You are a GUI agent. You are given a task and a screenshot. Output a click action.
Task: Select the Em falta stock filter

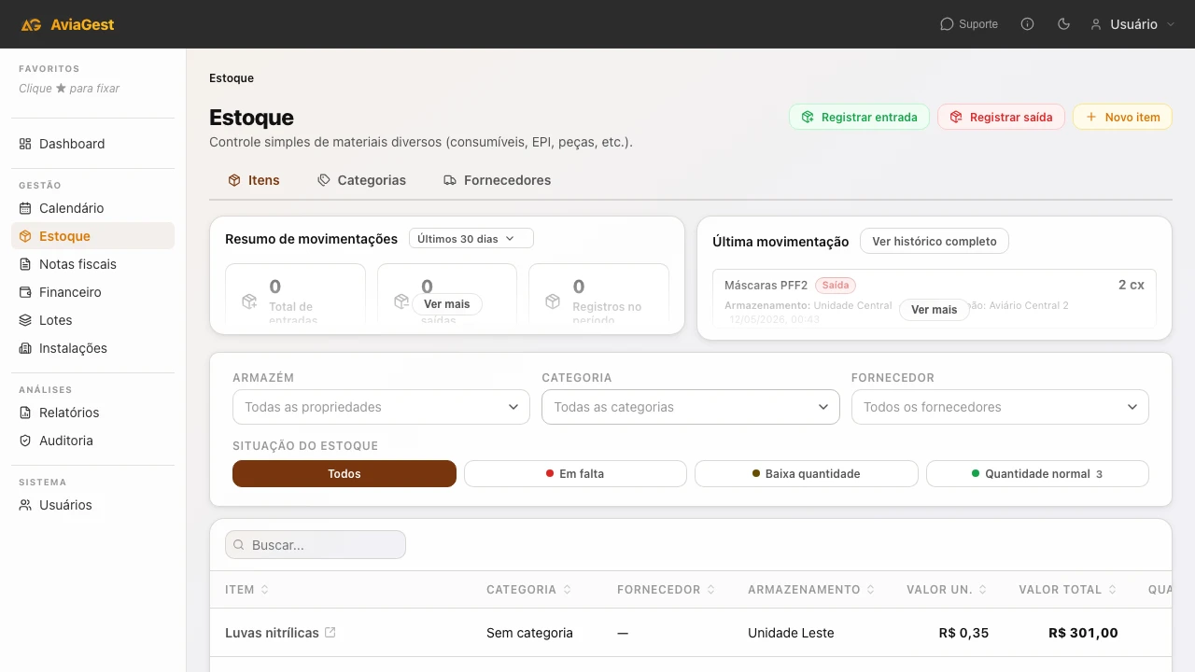pos(575,474)
